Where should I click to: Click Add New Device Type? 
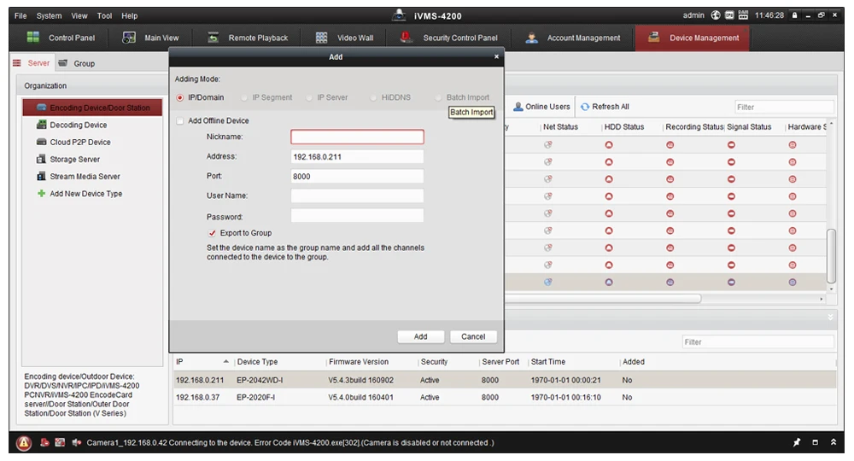[79, 193]
